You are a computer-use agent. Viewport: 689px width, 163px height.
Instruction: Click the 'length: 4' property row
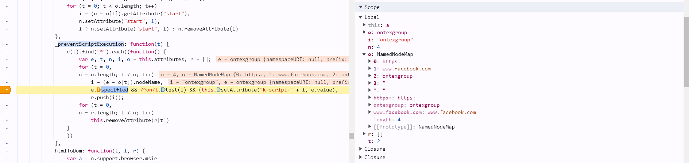pyautogui.click(x=387, y=119)
